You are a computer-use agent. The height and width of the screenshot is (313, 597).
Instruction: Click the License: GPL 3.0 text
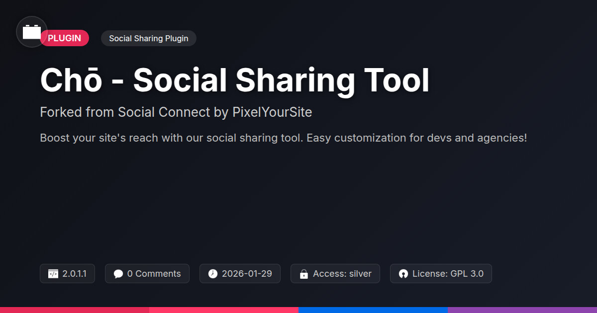tap(448, 274)
